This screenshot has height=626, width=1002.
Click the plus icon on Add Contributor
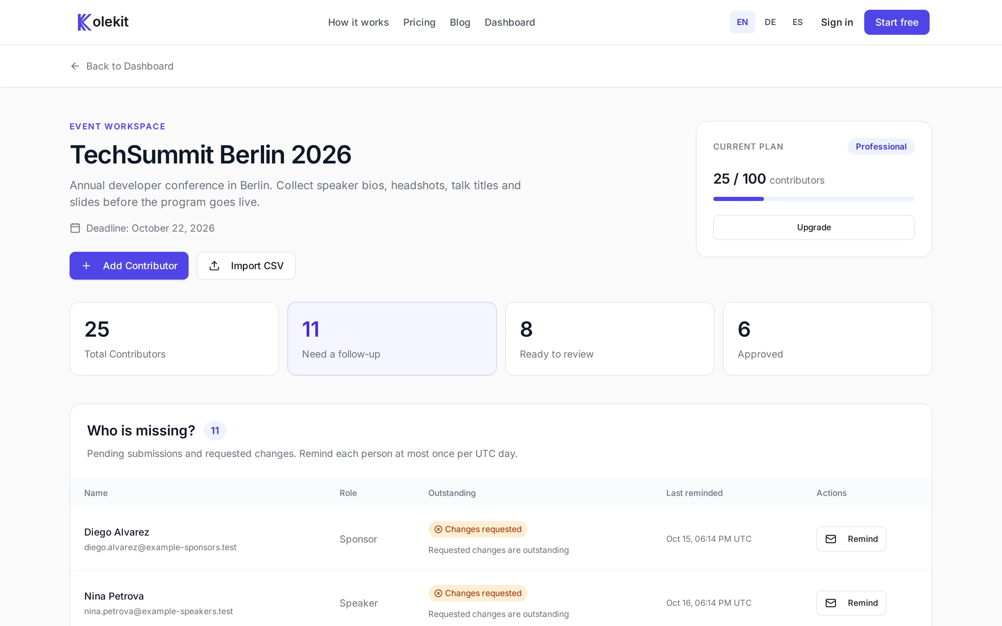86,266
